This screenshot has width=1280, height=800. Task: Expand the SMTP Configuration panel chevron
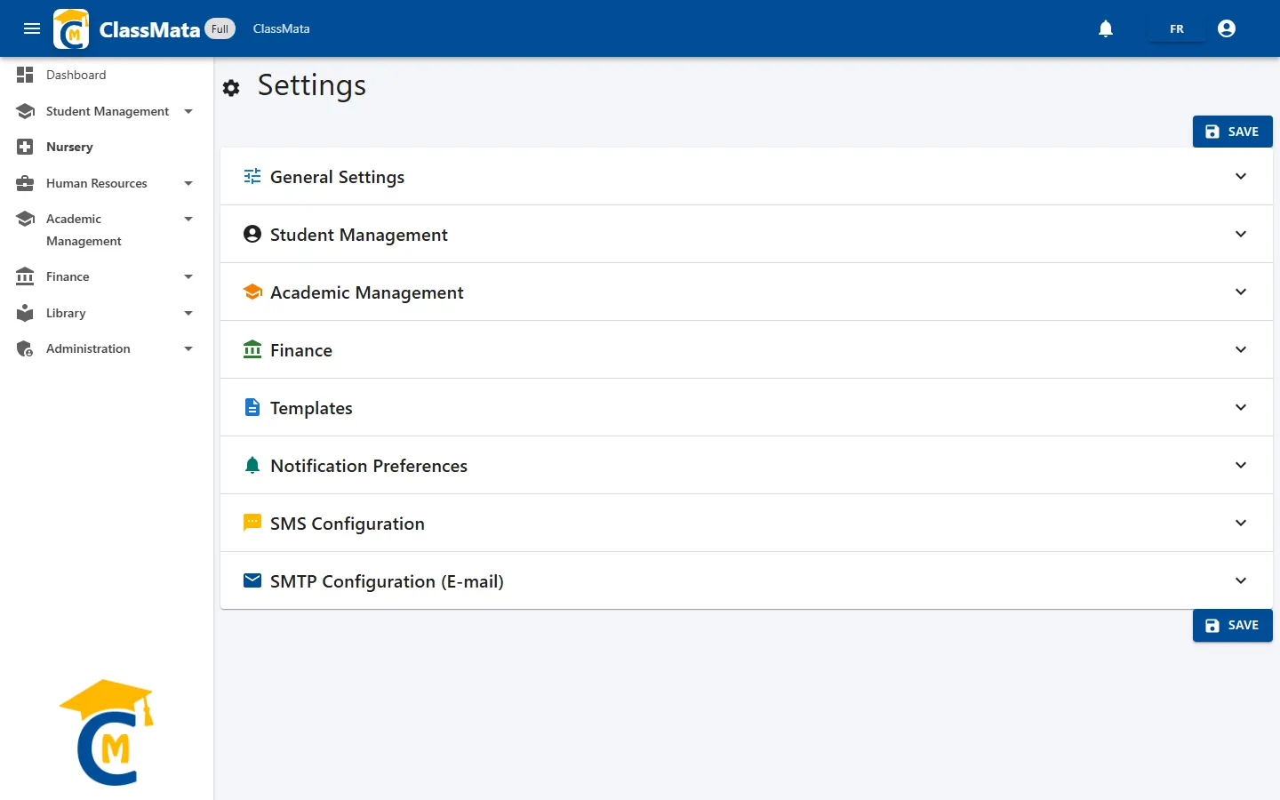[1241, 580]
